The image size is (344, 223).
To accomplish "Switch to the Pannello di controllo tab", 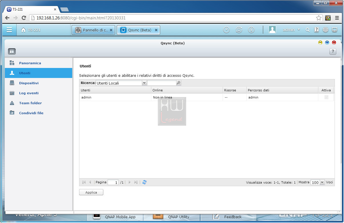I will (93, 30).
